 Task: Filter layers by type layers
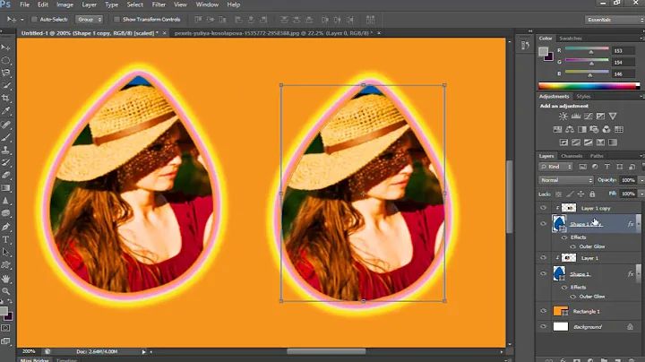pos(607,167)
